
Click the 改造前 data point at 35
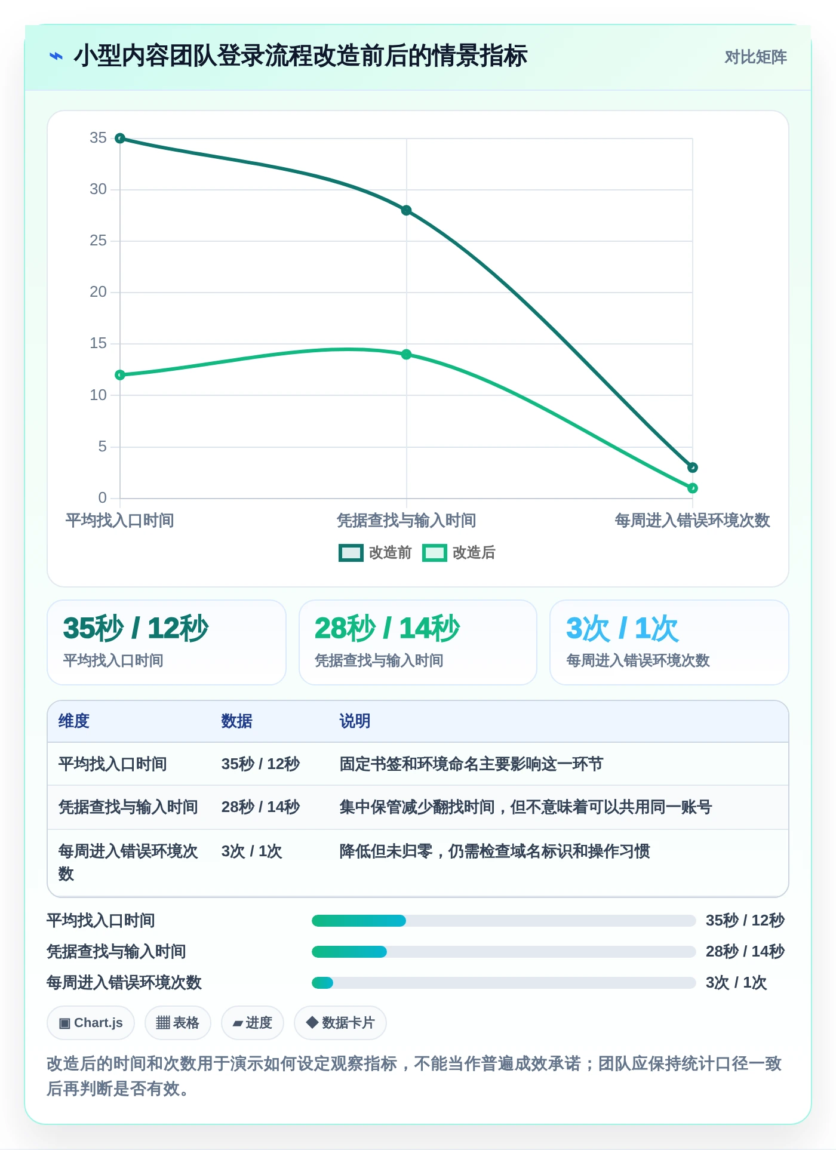120,139
